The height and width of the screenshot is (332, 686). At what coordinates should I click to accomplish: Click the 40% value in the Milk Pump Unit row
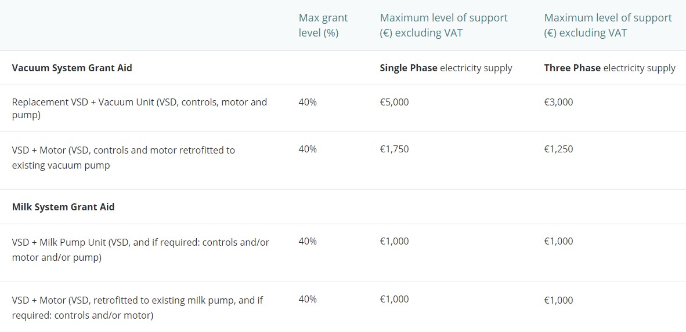[x=308, y=241]
